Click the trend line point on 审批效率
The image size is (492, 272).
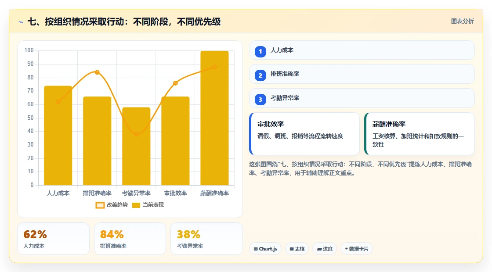point(175,83)
